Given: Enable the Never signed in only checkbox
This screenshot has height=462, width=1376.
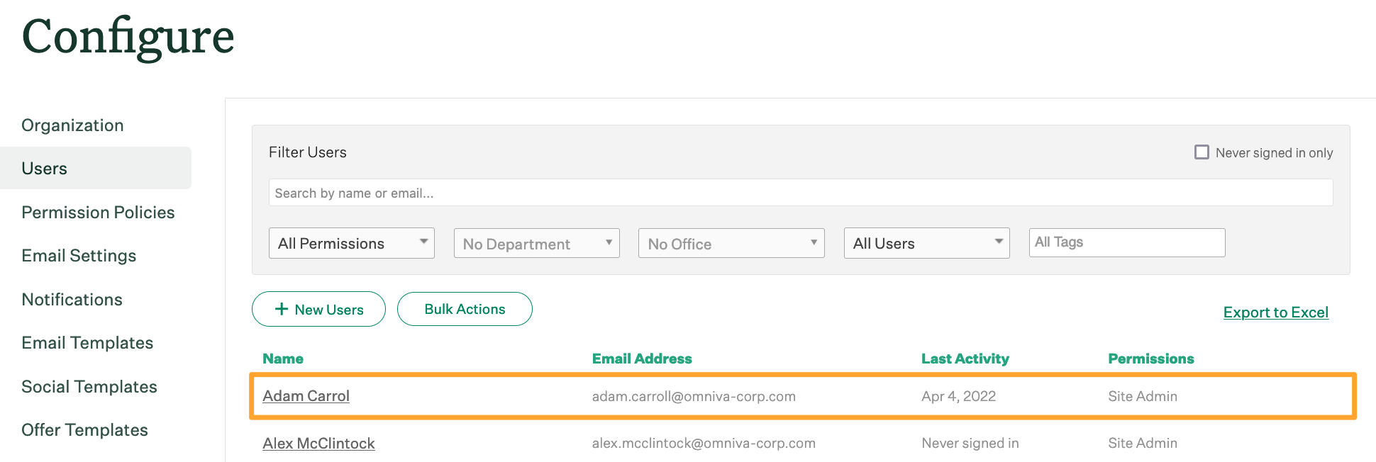Looking at the screenshot, I should pos(1202,152).
